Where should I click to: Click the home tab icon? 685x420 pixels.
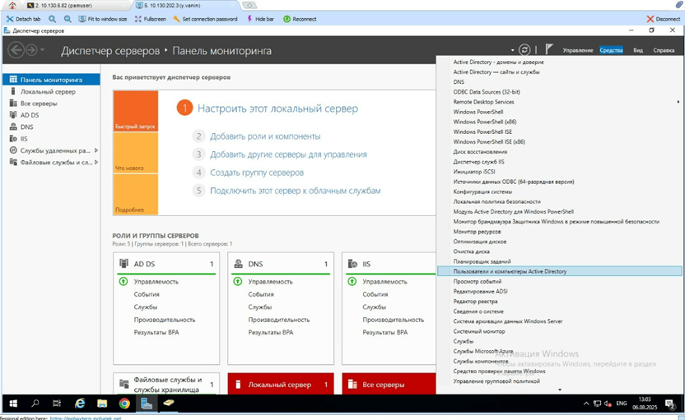(12, 6)
